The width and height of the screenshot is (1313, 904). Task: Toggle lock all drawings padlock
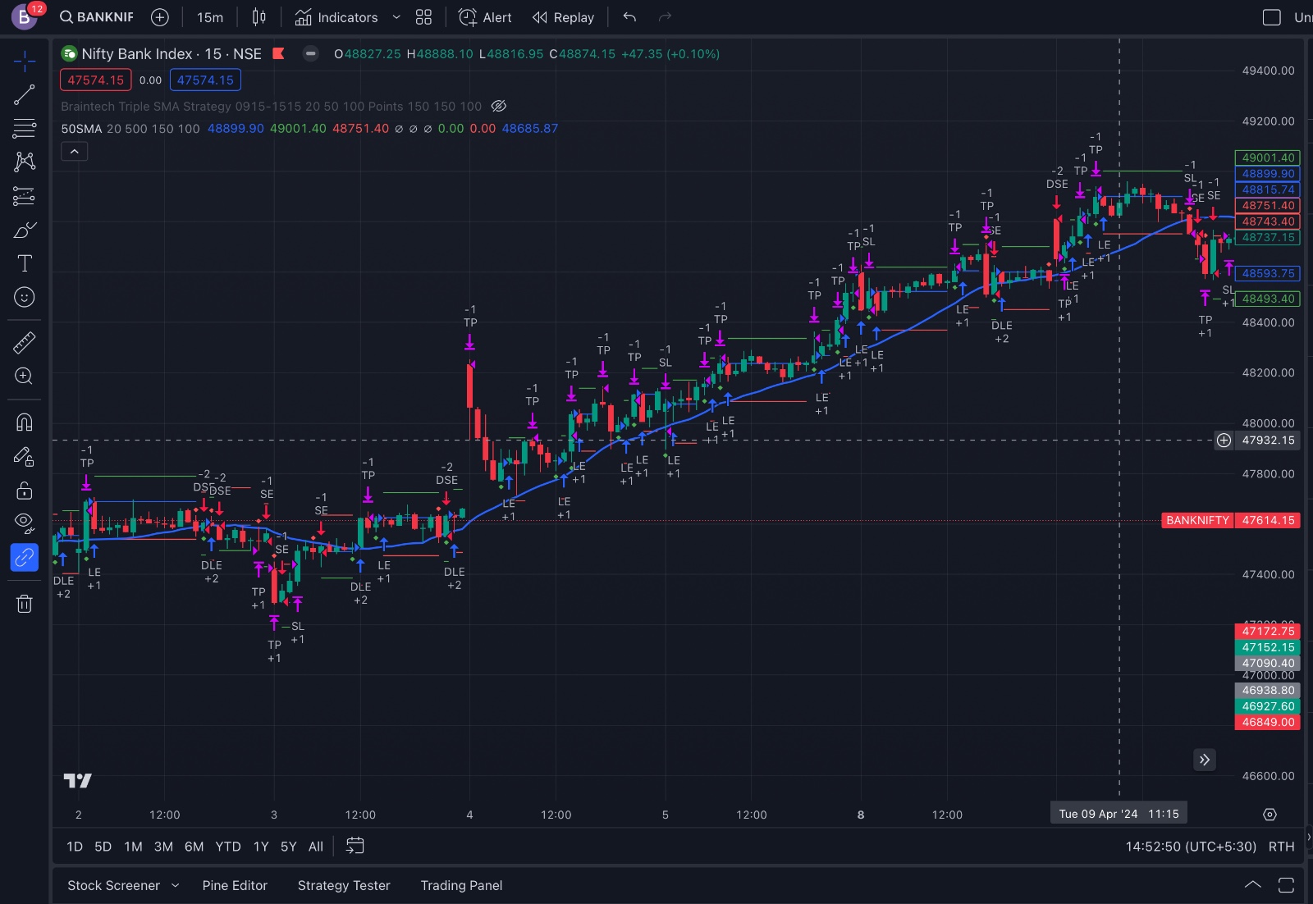point(25,491)
